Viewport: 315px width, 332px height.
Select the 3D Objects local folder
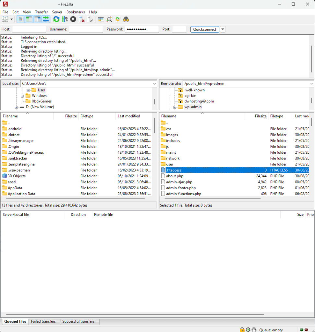point(77,176)
